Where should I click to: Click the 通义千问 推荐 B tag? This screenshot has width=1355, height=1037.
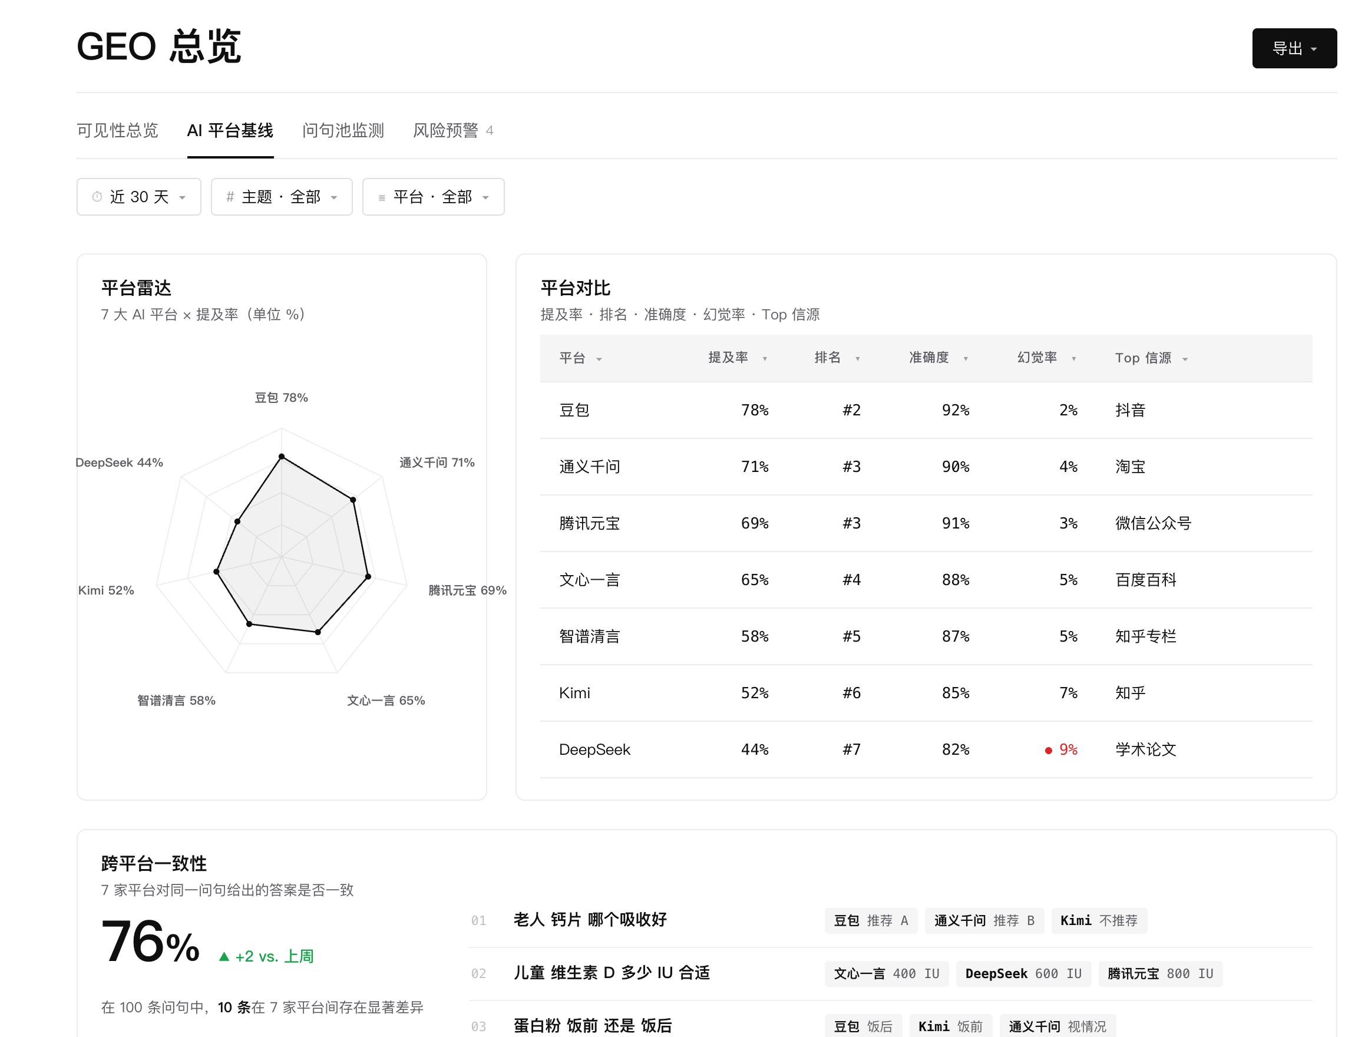pos(984,920)
